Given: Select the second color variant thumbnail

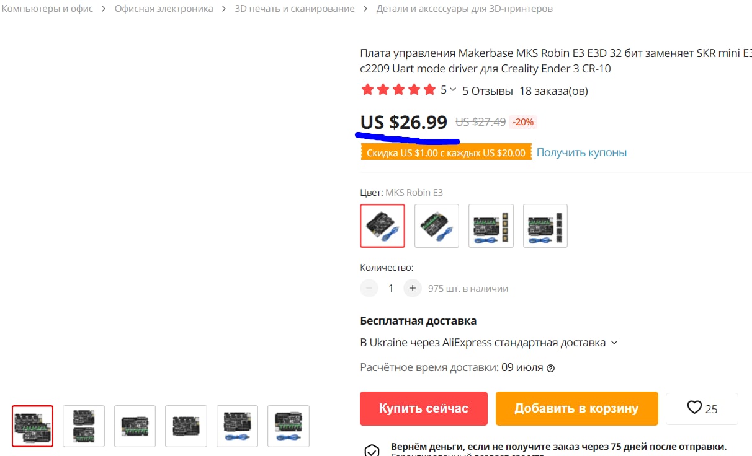Looking at the screenshot, I should [437, 226].
